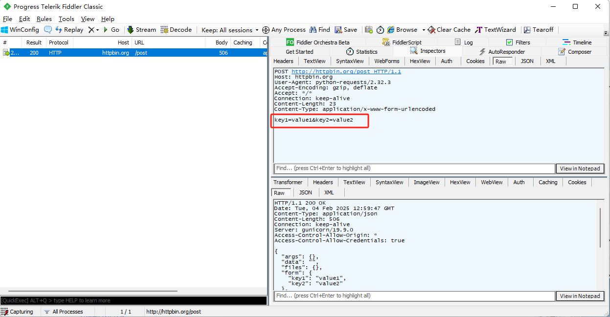The width and height of the screenshot is (610, 317).
Task: Click Any Process target picker
Action: [284, 30]
